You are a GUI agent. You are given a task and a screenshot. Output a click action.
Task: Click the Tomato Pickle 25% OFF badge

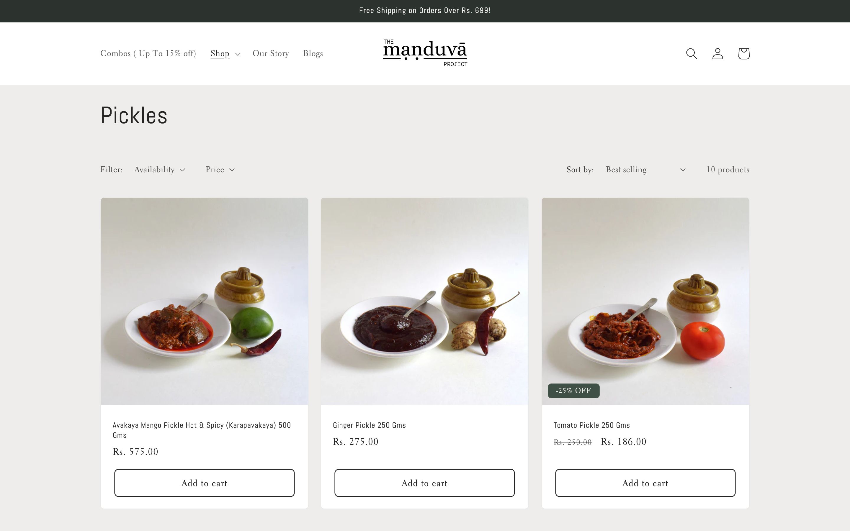tap(573, 390)
